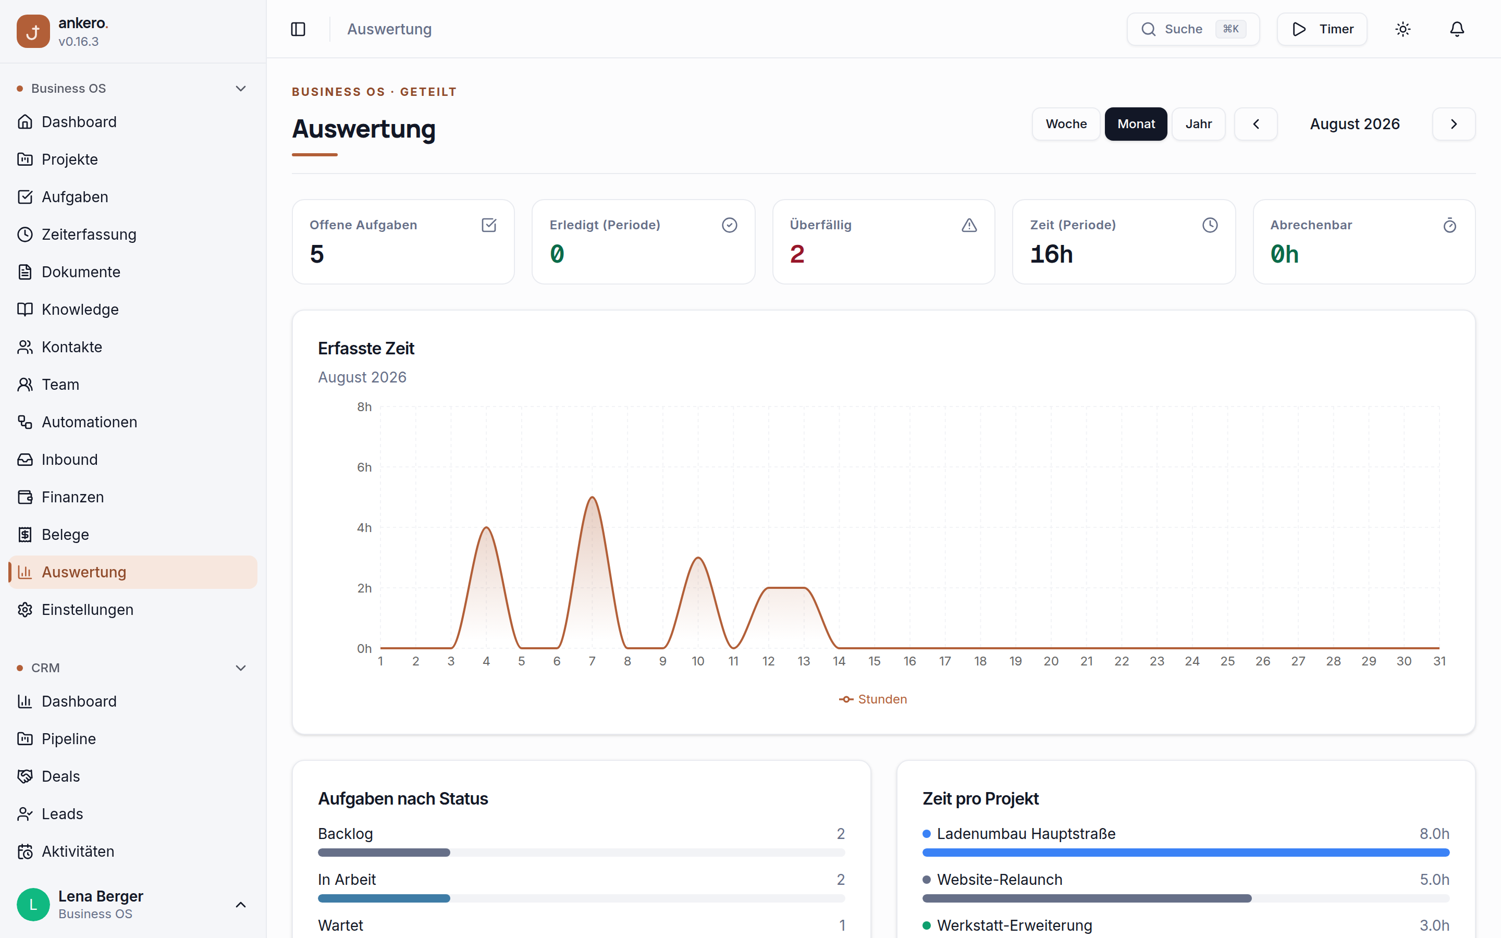Expand the Lena Berger user menu
The height and width of the screenshot is (938, 1501).
[x=241, y=905]
